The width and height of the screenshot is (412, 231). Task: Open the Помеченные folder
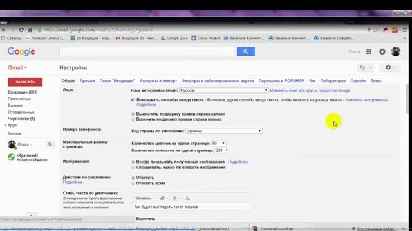[x=19, y=99]
